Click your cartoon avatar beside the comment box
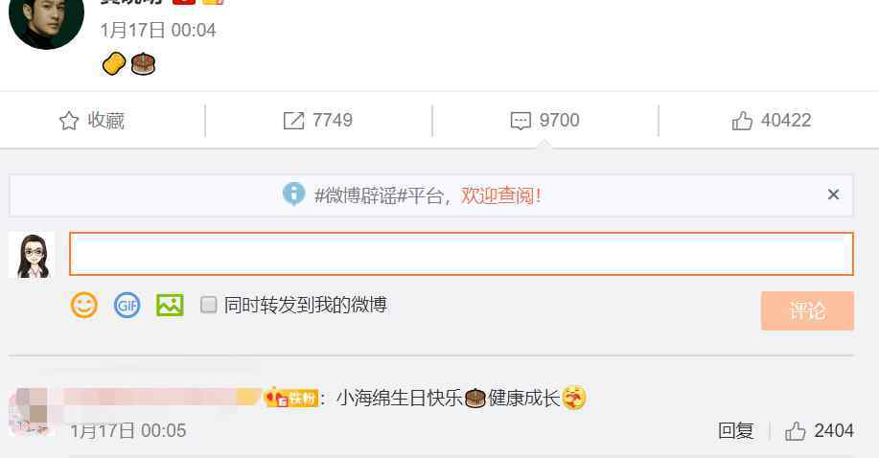 32,255
